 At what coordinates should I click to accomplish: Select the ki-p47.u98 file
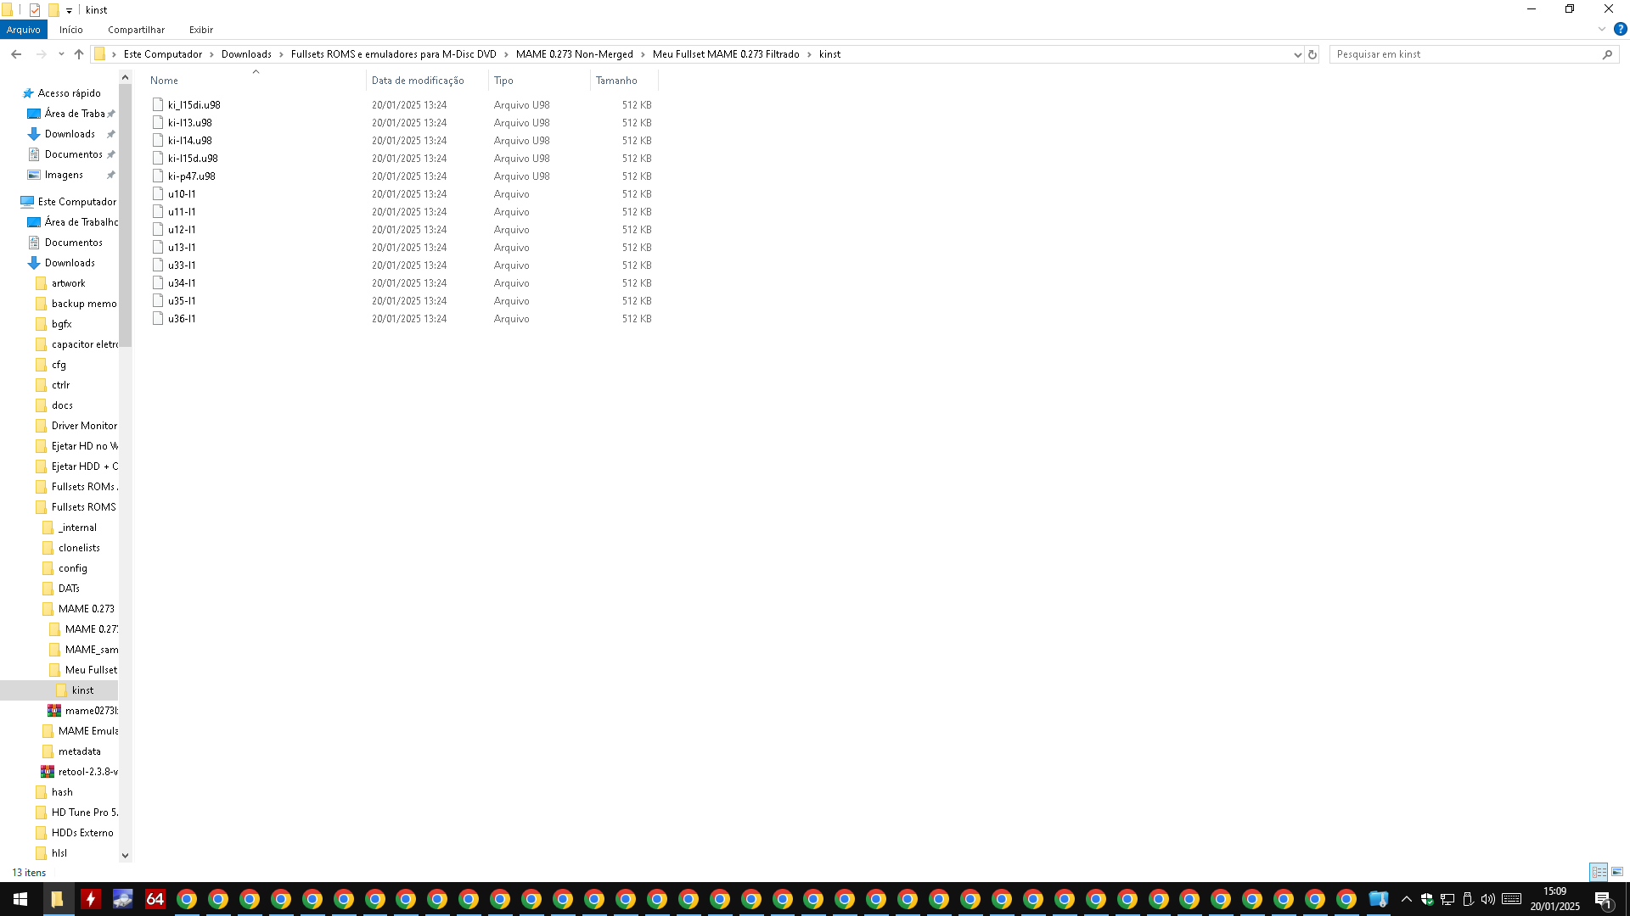191,176
